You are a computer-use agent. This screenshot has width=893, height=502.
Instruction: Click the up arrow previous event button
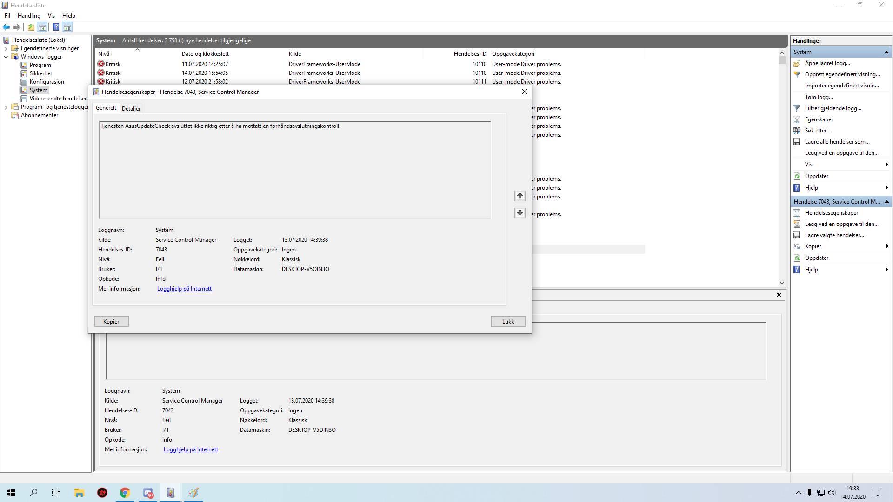pyautogui.click(x=520, y=196)
